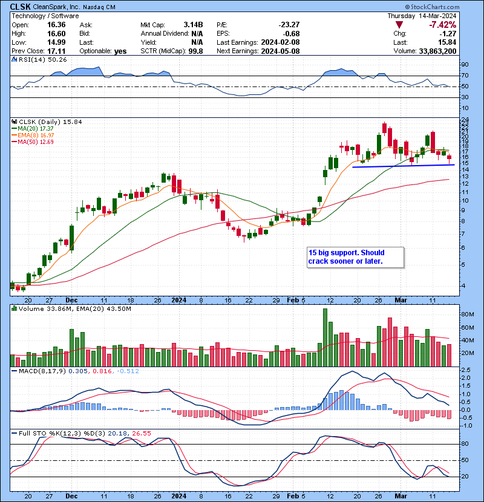Click the '15 big support' annotation box

355,257
